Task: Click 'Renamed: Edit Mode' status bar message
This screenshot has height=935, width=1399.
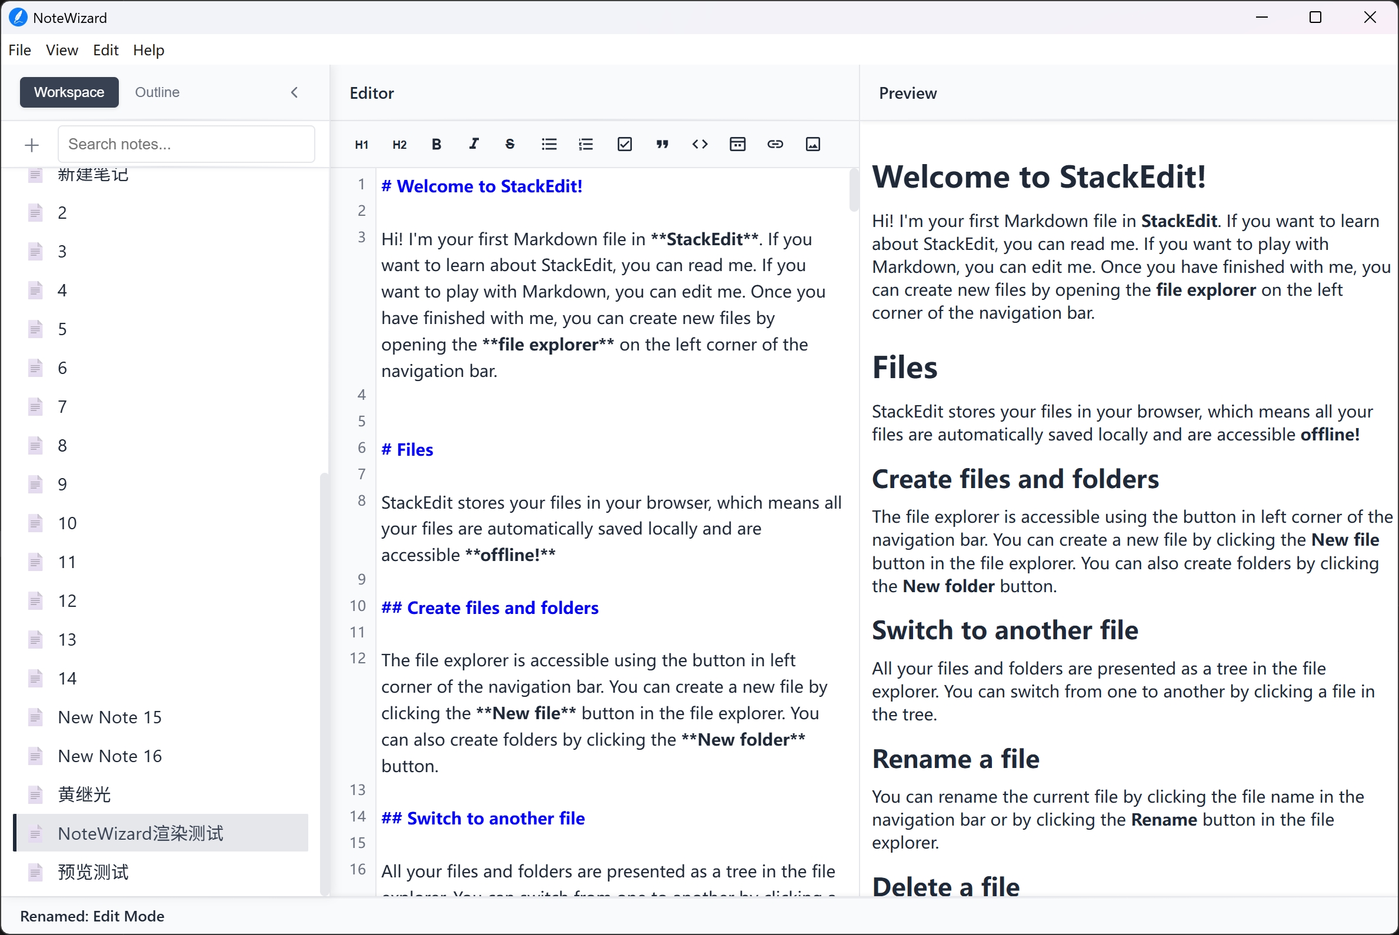Action: pyautogui.click(x=92, y=916)
